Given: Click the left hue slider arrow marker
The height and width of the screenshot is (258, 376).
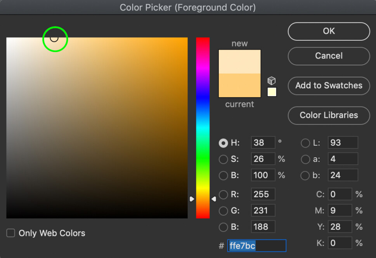Looking at the screenshot, I should [192, 199].
